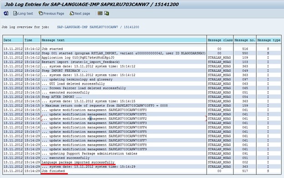
Task: Click message number 063 cell
Action: coord(245,84)
